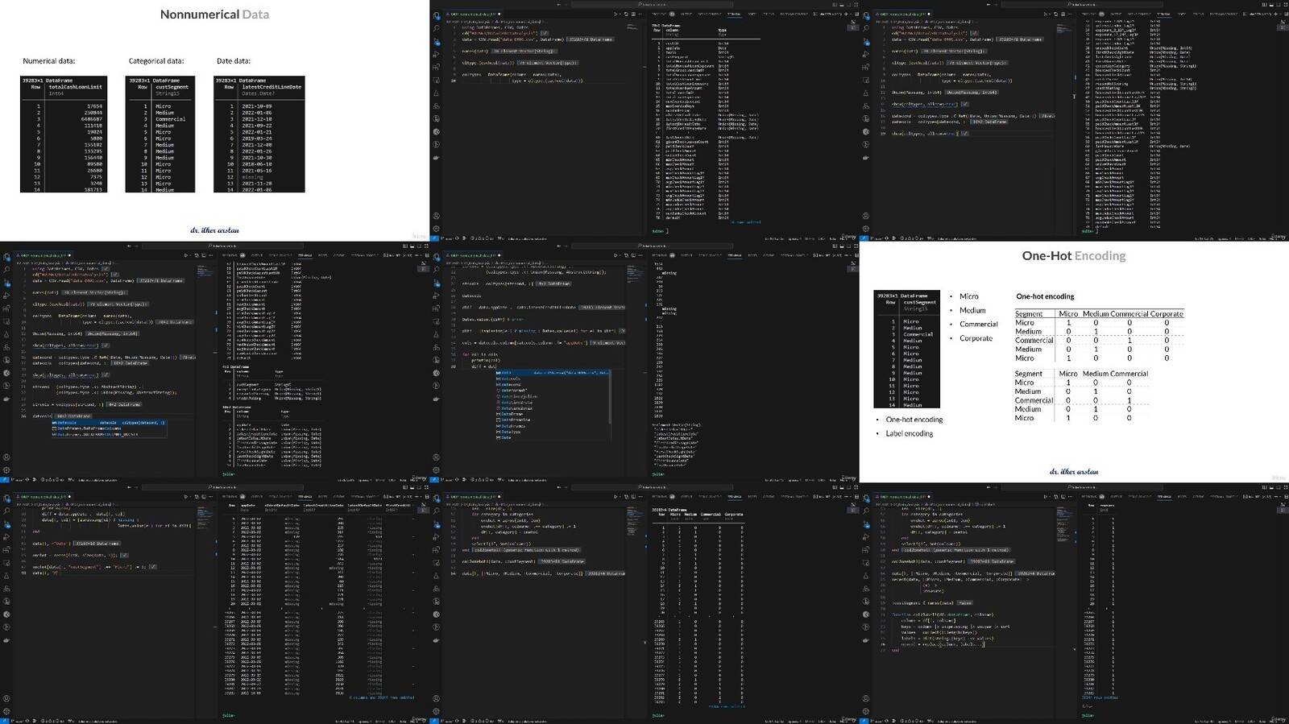
Task: Click command center search box in the 79x2 DataFrame frame
Action: pos(653,4)
